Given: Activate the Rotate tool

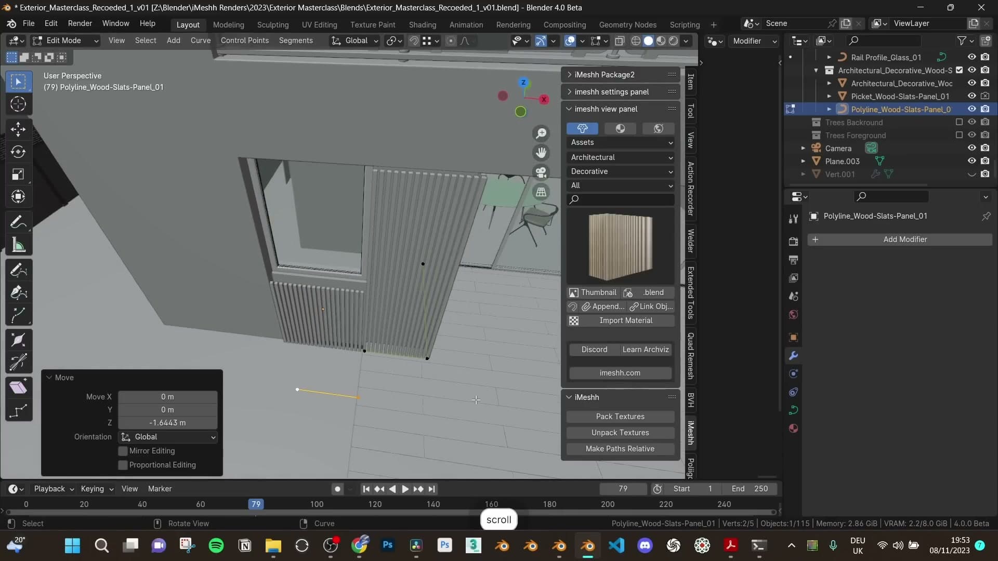Looking at the screenshot, I should [x=18, y=152].
